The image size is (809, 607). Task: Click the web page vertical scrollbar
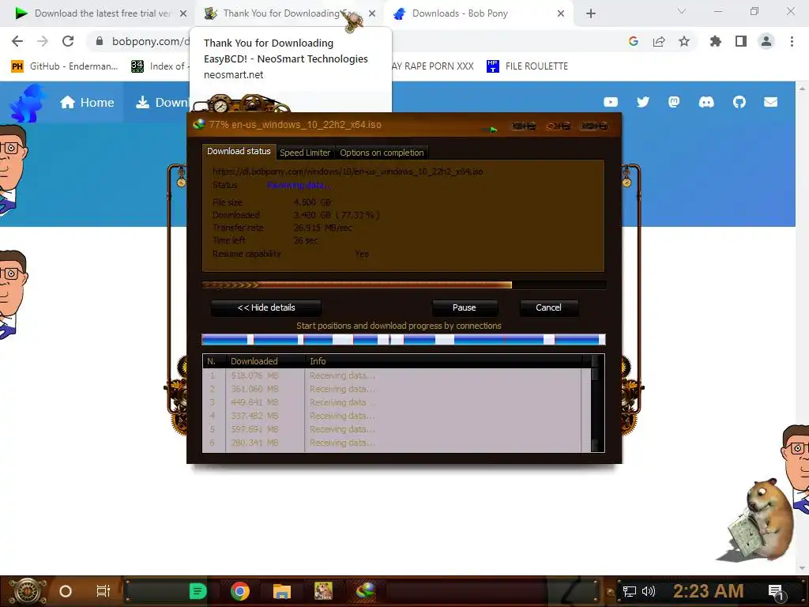click(x=802, y=328)
